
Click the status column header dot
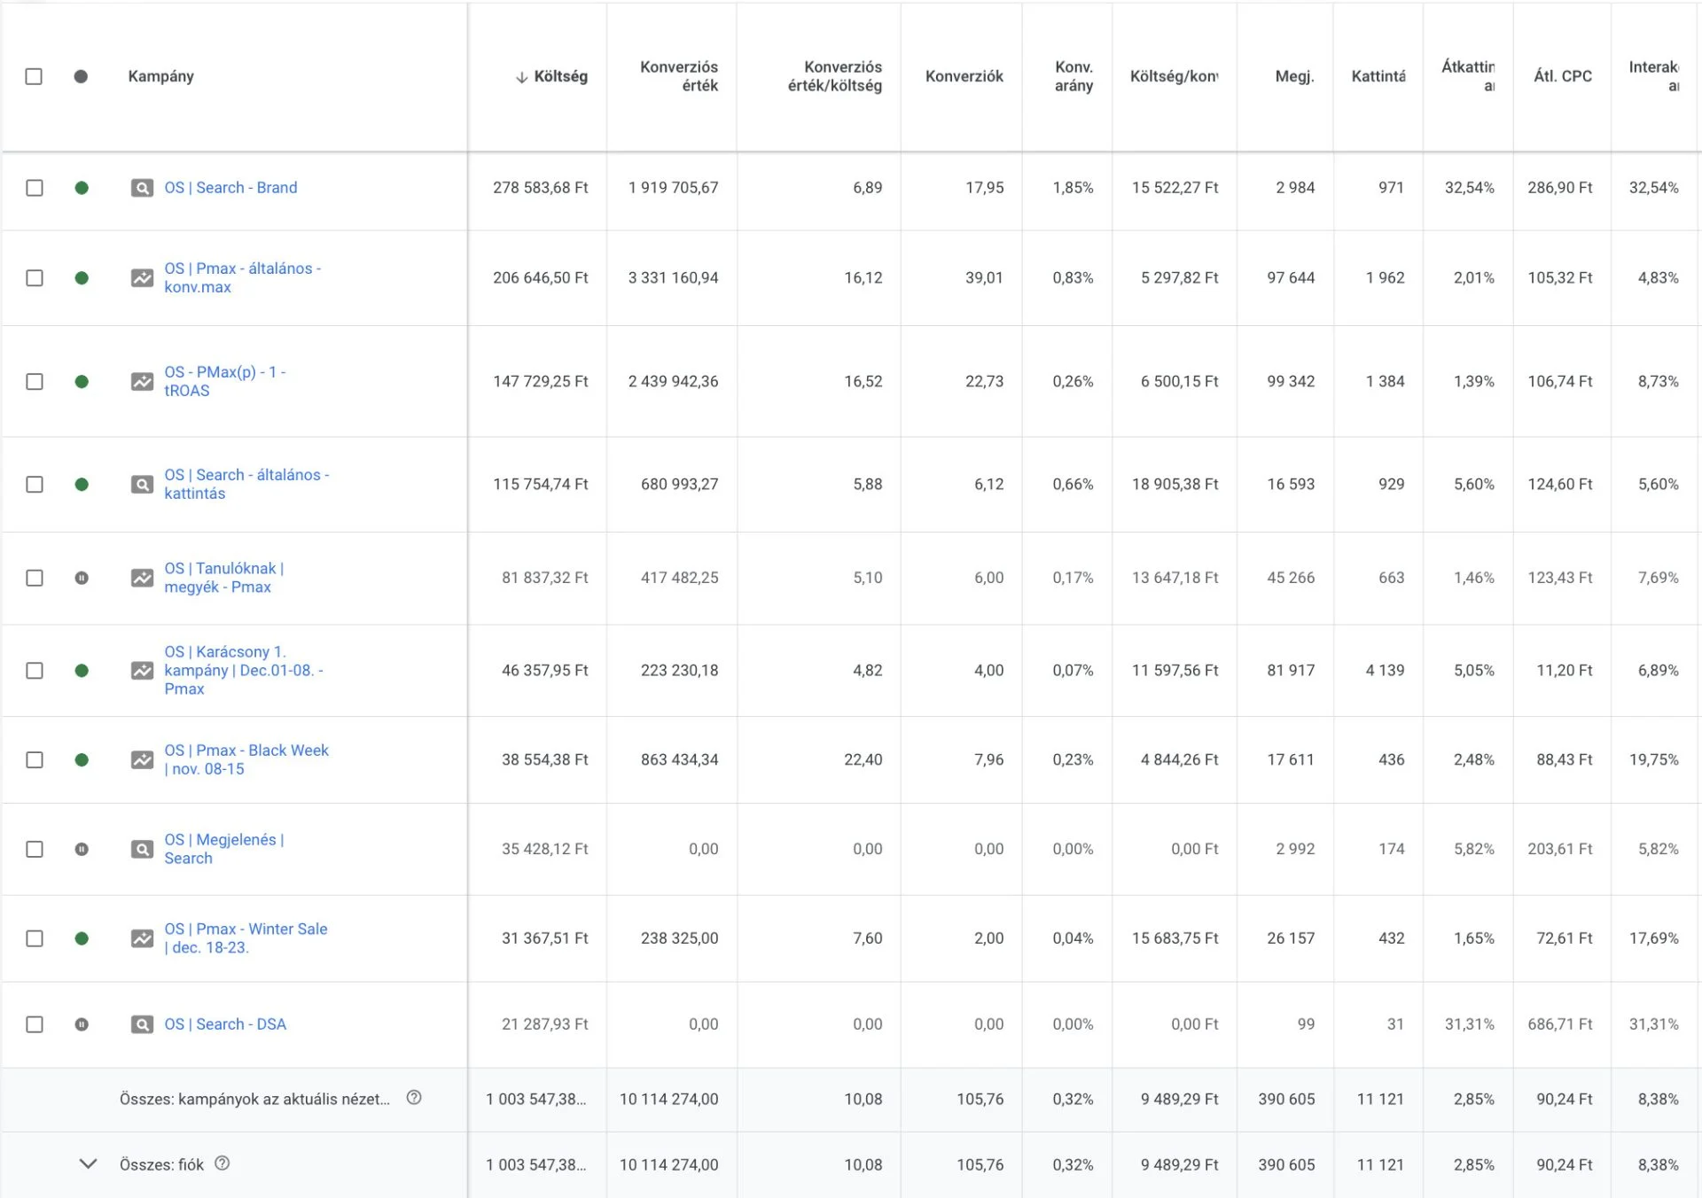click(x=81, y=76)
